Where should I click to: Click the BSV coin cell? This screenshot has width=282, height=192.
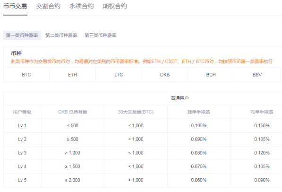click(x=257, y=75)
